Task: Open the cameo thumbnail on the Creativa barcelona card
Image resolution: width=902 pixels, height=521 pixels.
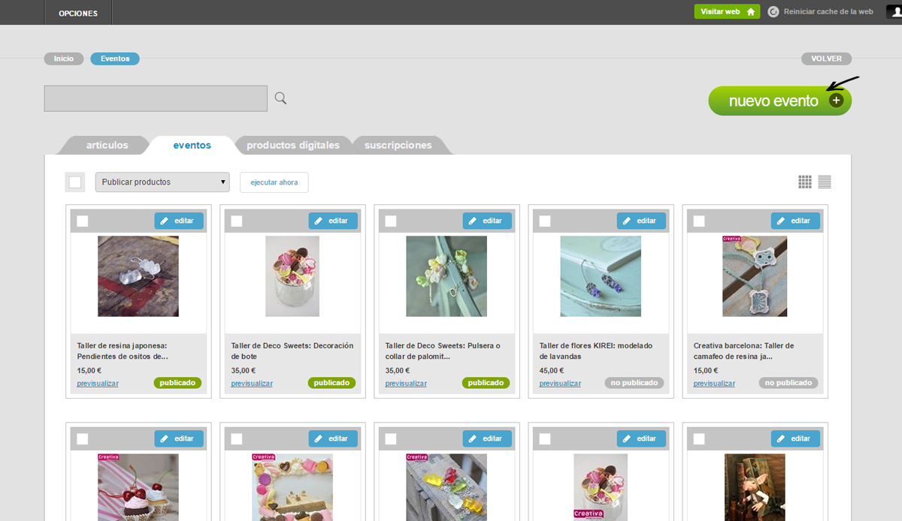Action: pos(755,276)
